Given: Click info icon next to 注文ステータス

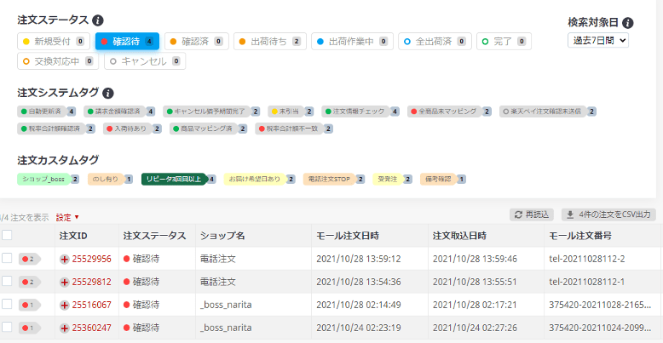Looking at the screenshot, I should click(98, 20).
